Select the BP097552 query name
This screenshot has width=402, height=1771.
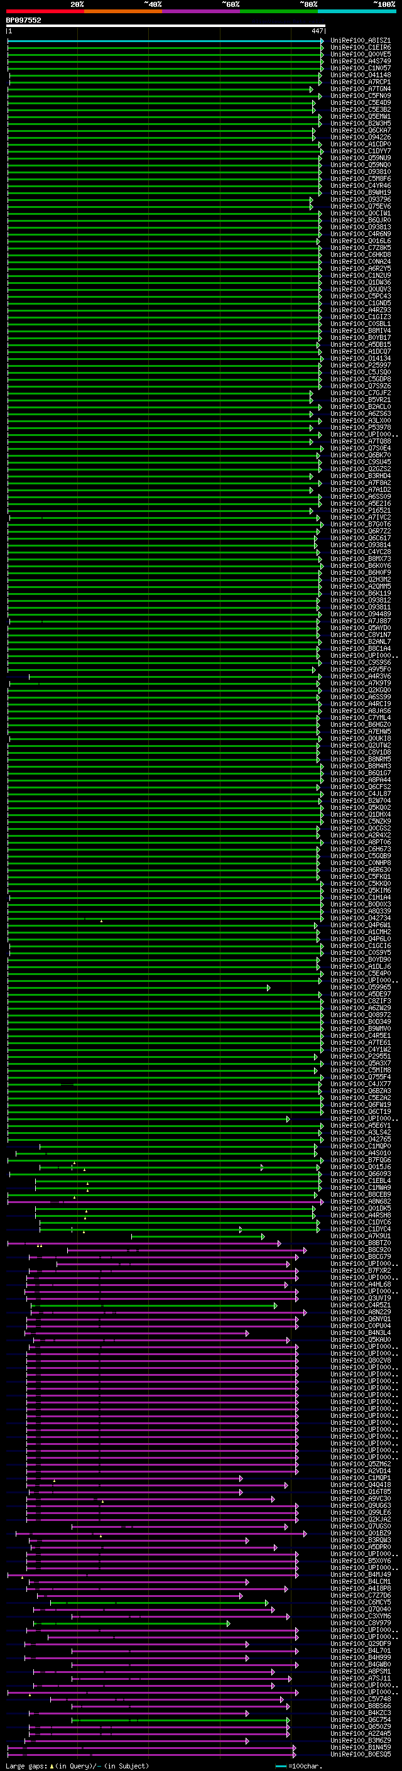(23, 20)
